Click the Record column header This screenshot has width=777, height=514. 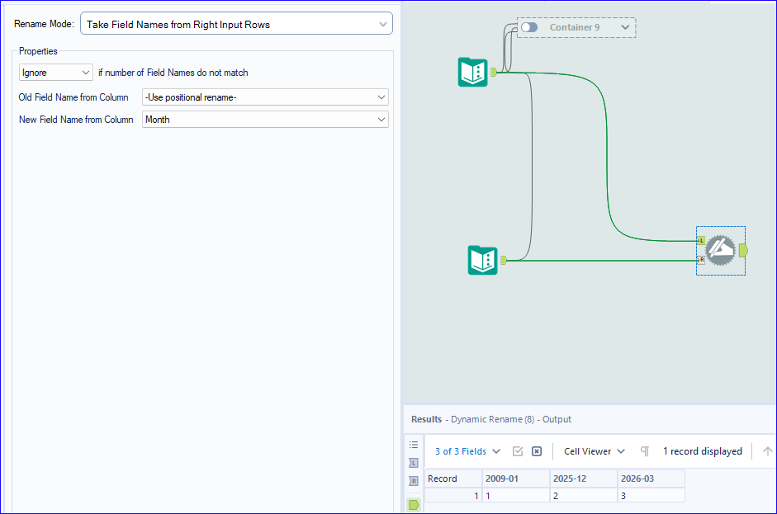(453, 479)
